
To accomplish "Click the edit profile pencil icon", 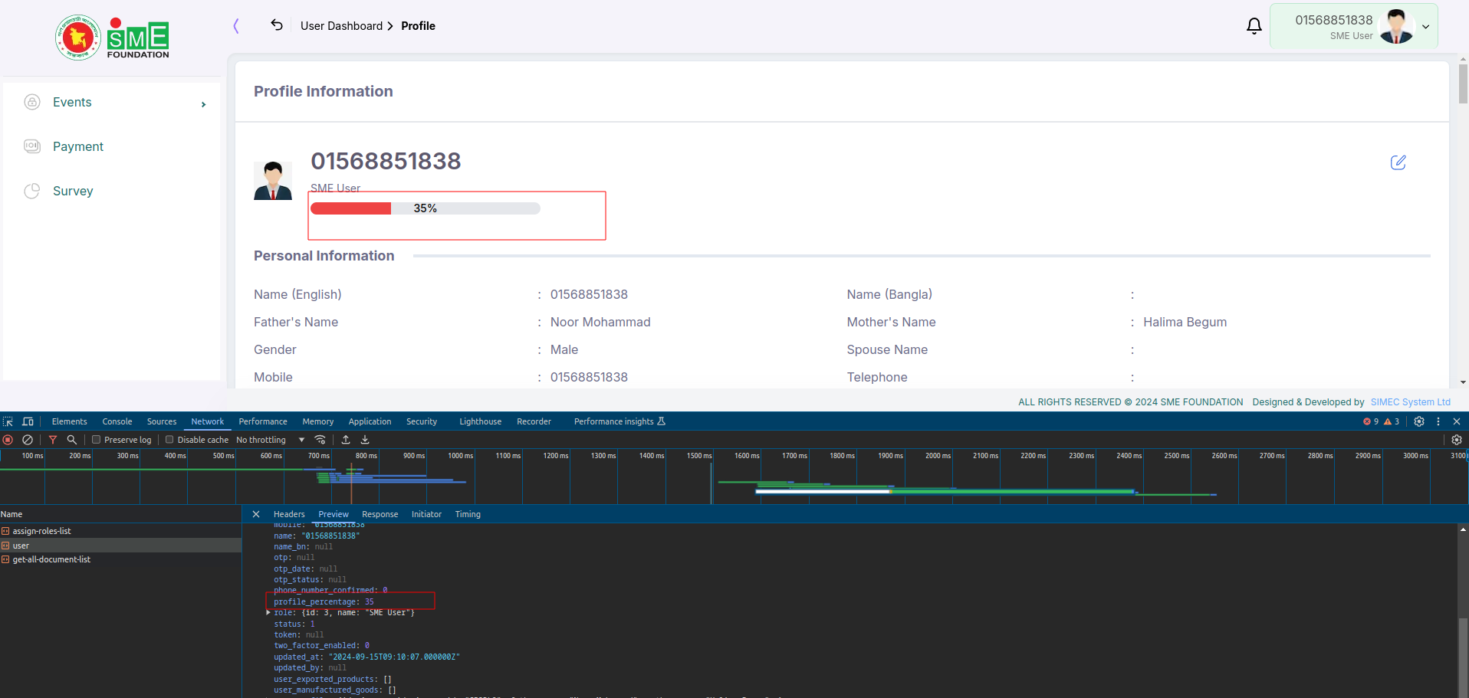I will [x=1398, y=162].
